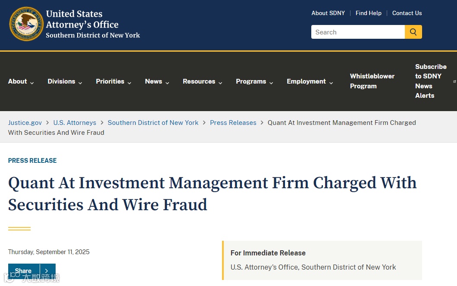Expand the Divisions dropdown menu
Image resolution: width=457 pixels, height=286 pixels.
coord(65,81)
